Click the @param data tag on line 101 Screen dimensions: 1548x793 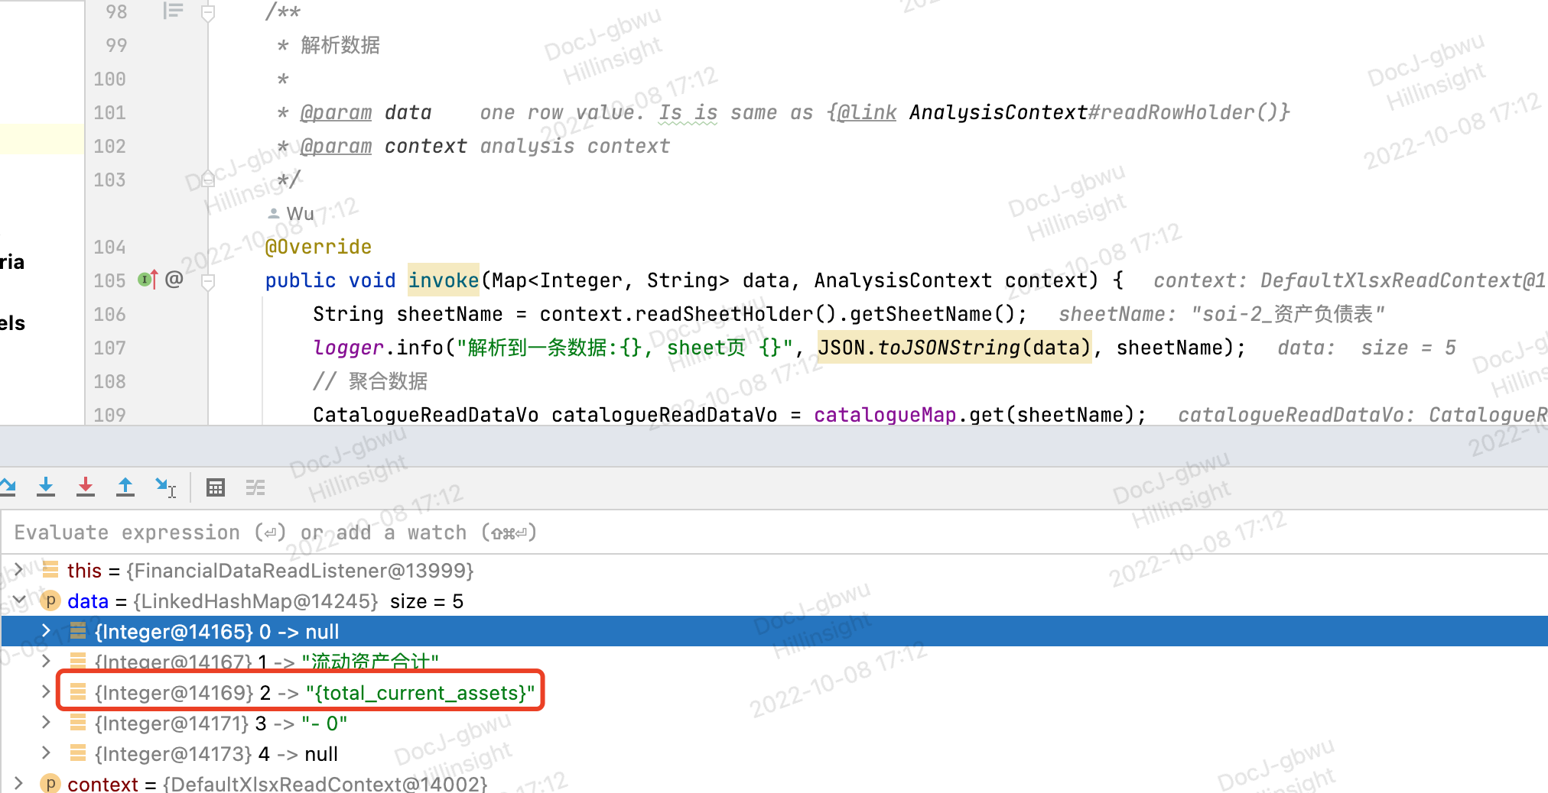tap(366, 112)
